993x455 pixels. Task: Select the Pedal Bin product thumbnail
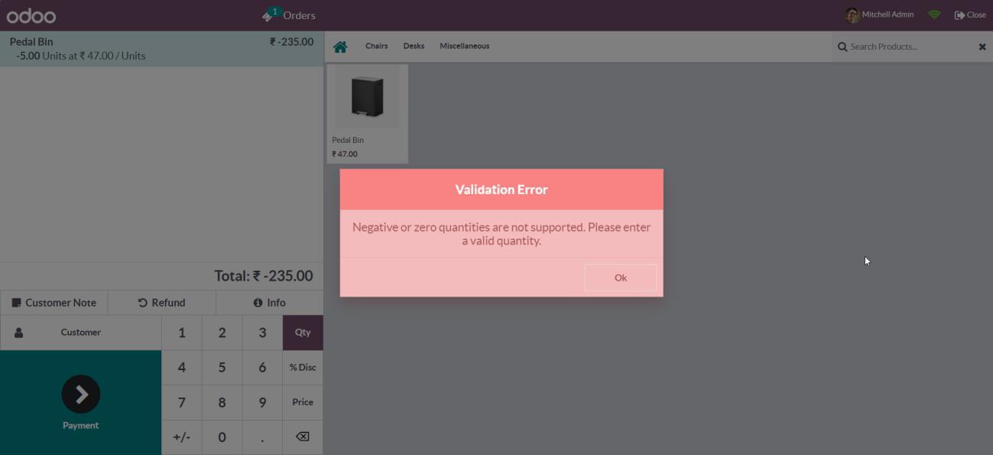coord(367,114)
